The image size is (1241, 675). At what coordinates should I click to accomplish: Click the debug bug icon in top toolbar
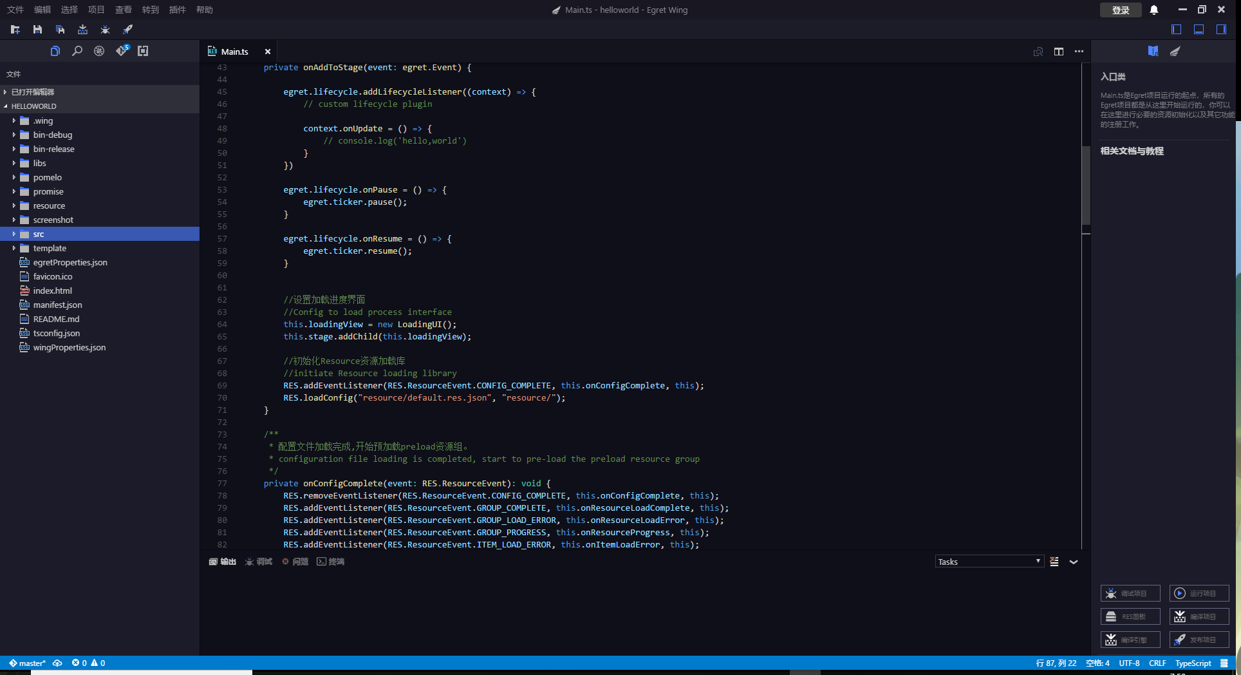(105, 30)
